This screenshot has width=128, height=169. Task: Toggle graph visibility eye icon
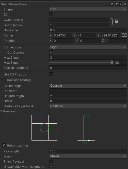pyautogui.click(x=112, y=4)
